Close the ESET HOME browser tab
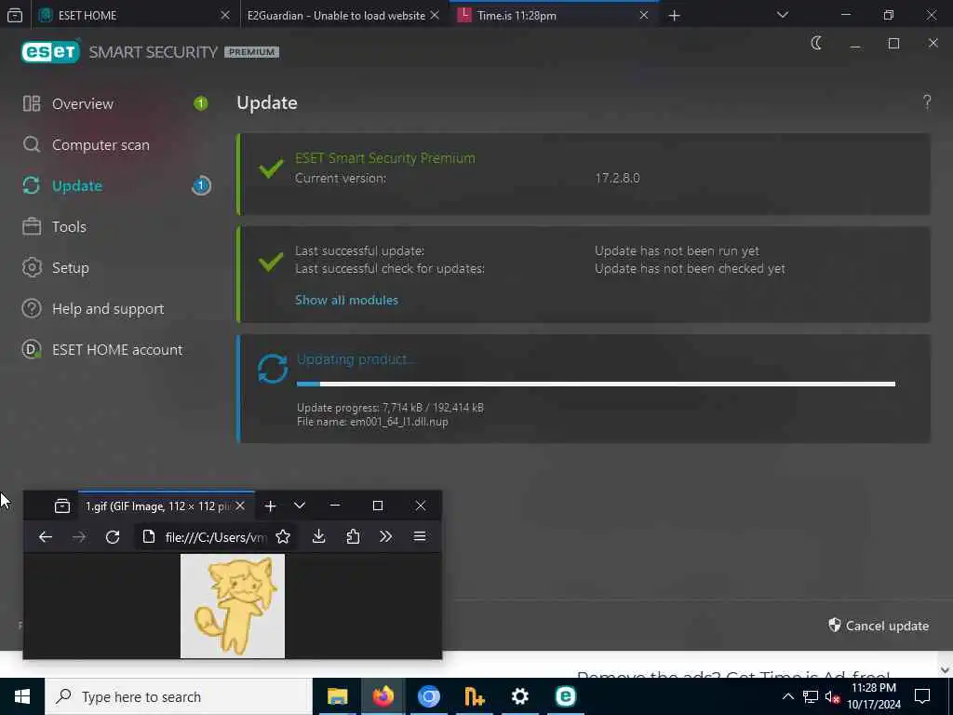Viewport: 953px width, 715px height. (225, 15)
